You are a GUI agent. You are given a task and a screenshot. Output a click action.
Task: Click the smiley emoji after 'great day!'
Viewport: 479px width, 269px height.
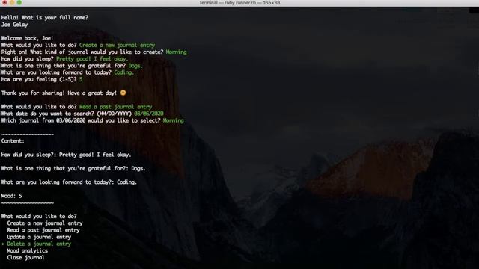(x=123, y=93)
